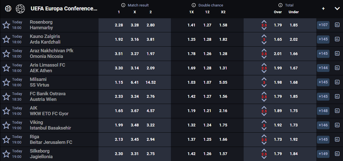Choose Over 1.89 for AIK match
The image size is (343, 161).
click(x=278, y=111)
